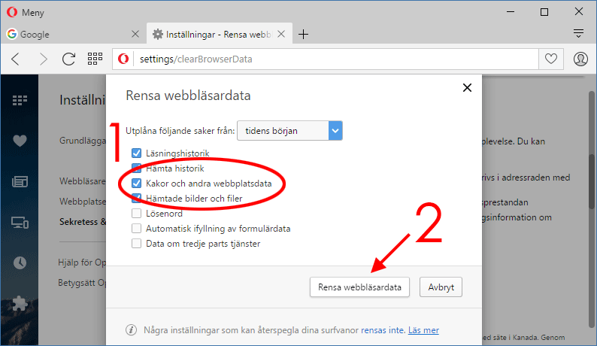The width and height of the screenshot is (597, 346).
Task: Switch to the Google tab
Action: 68,34
